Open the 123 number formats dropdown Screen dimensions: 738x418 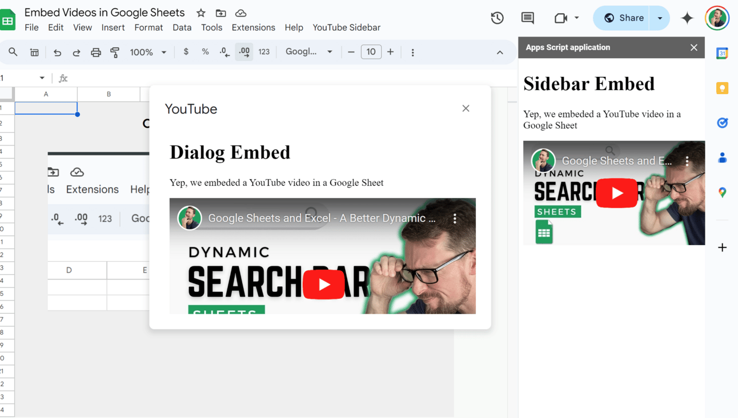pos(264,52)
